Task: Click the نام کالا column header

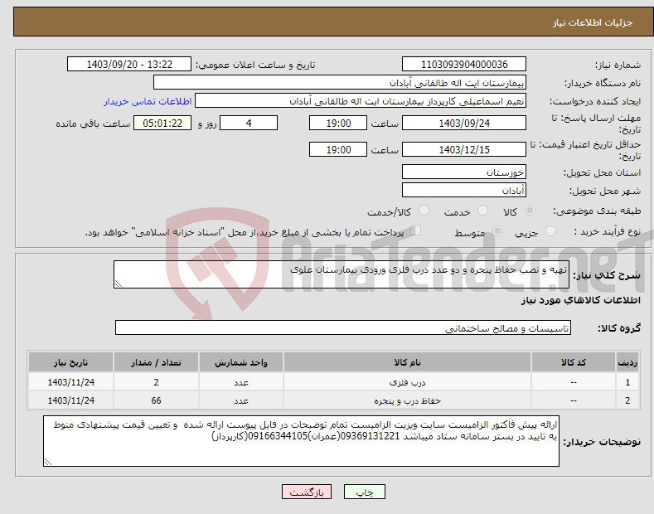Action: tap(407, 362)
